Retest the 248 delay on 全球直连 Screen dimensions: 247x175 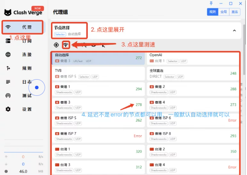pyautogui.click(x=233, y=73)
